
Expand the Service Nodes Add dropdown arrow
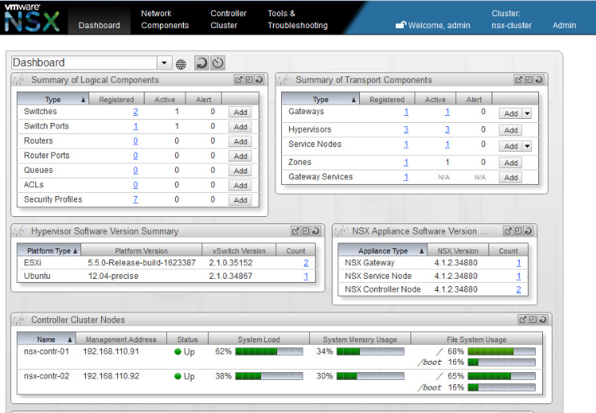(527, 146)
